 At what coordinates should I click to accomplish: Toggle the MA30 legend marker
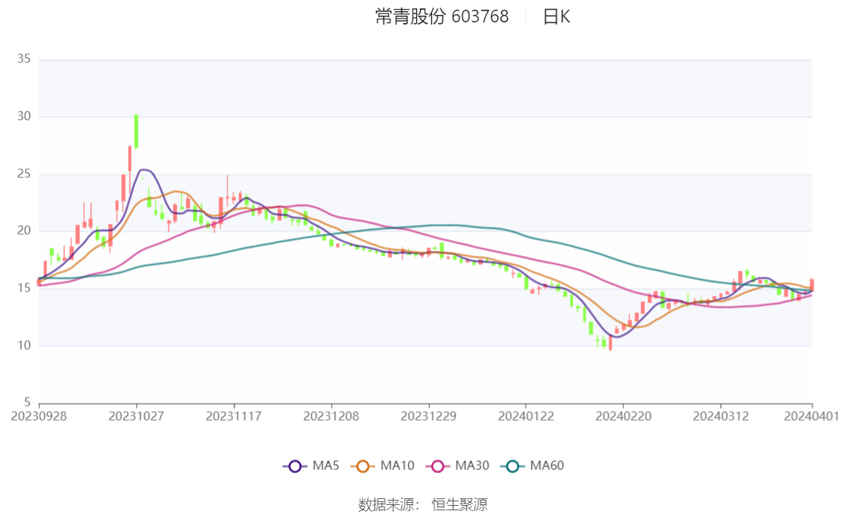pos(438,466)
